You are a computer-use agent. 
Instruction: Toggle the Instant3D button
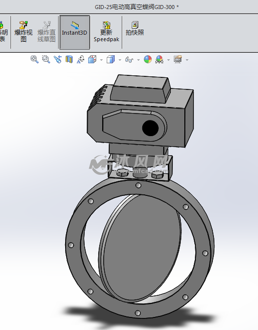point(75,32)
